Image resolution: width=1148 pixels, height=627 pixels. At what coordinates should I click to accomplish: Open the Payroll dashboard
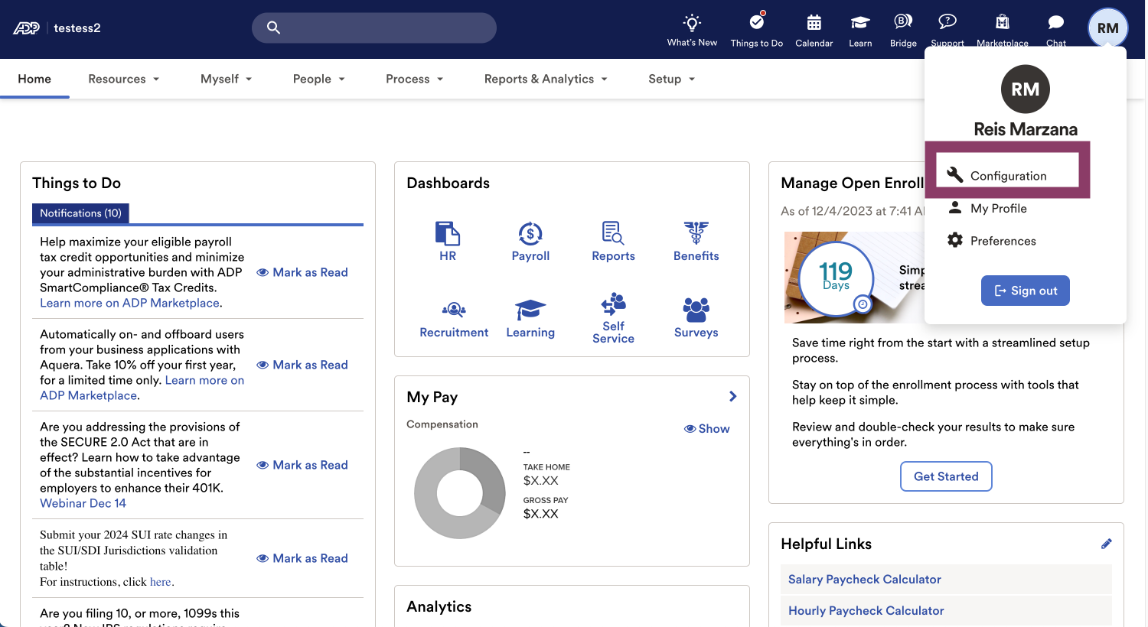pos(530,242)
